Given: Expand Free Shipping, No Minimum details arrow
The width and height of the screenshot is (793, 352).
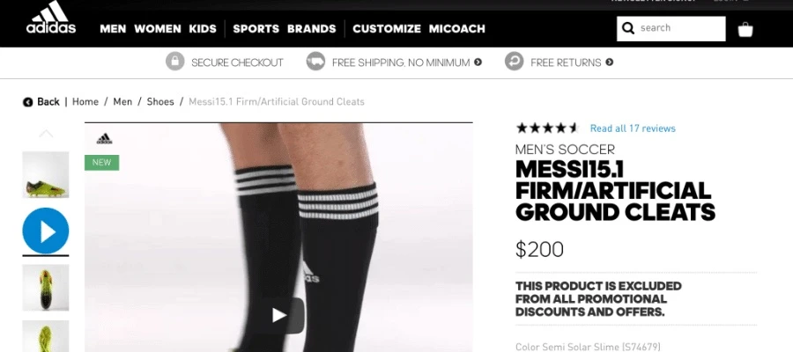Looking at the screenshot, I should point(478,62).
